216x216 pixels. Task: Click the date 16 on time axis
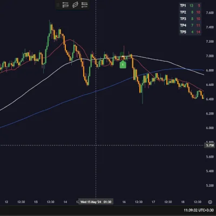pyautogui.click(x=124, y=202)
